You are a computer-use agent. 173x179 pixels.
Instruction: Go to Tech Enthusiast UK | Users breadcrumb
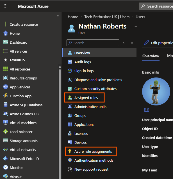pos(107,17)
